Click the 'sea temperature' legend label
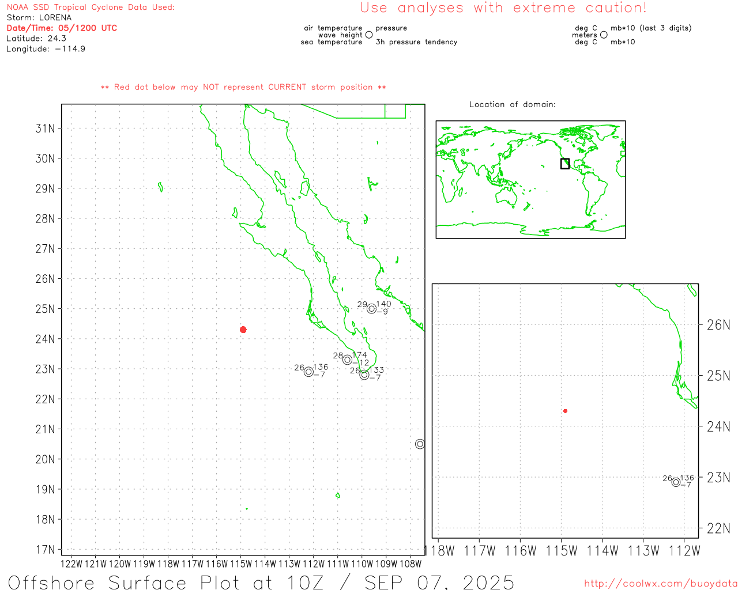Viewport: 738px width, 590px height. coord(332,42)
